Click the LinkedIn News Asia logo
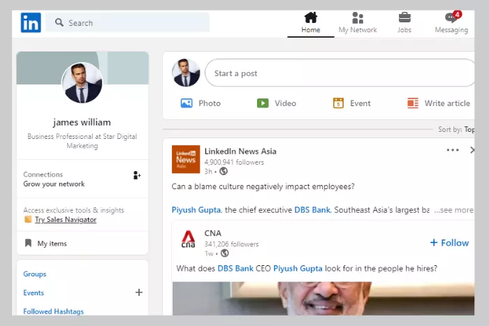489x326 pixels. [186, 159]
